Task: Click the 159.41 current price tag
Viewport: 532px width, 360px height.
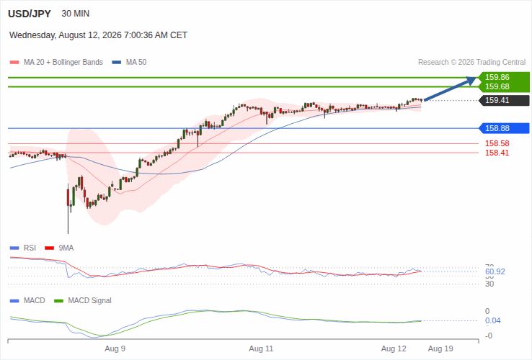Action: click(x=504, y=100)
